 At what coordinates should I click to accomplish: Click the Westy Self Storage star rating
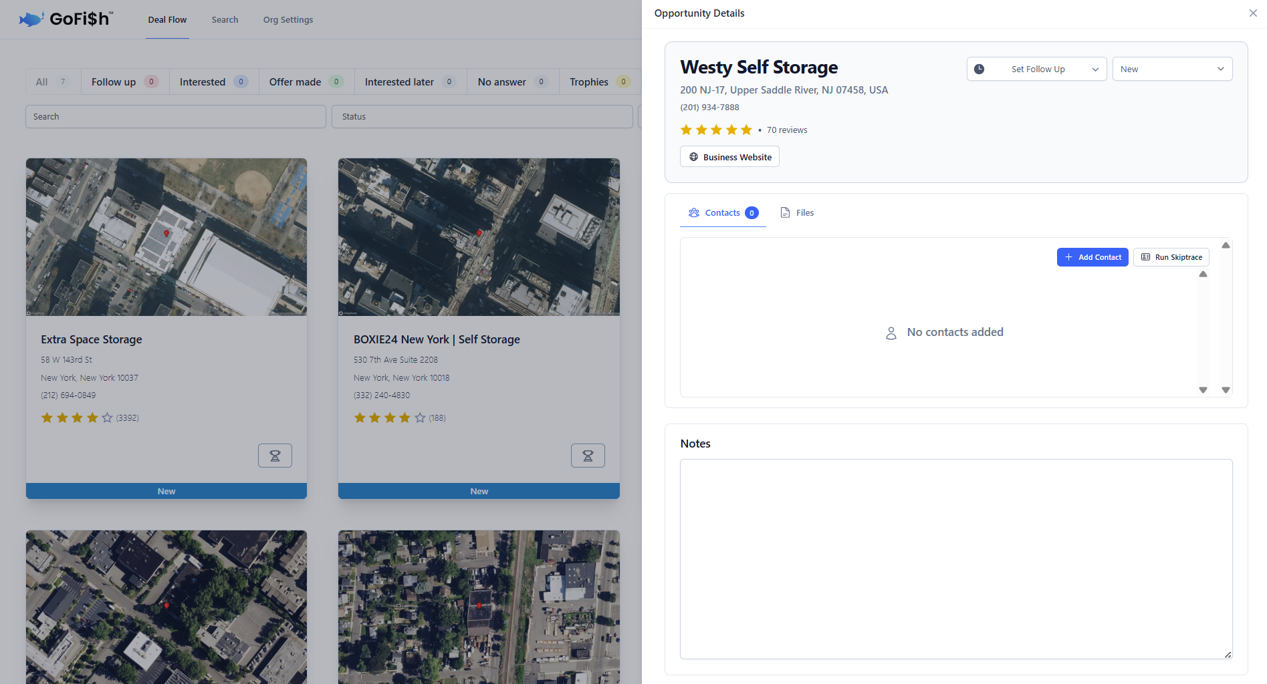tap(716, 130)
